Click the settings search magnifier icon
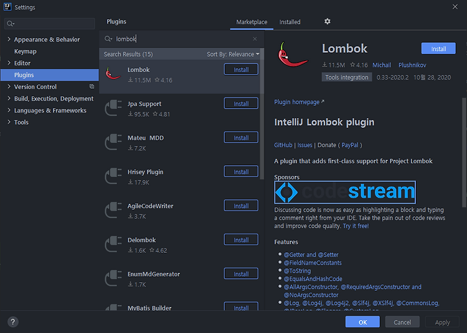The image size is (467, 333). coord(11,24)
